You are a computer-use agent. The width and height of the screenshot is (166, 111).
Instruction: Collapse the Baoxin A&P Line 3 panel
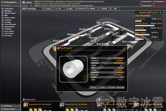[160, 12]
